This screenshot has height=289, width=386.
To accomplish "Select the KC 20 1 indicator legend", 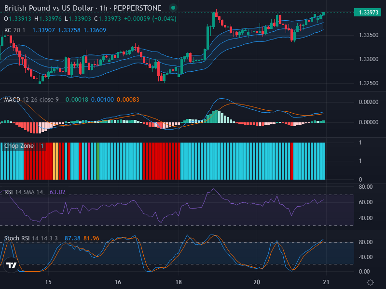I will [15, 30].
